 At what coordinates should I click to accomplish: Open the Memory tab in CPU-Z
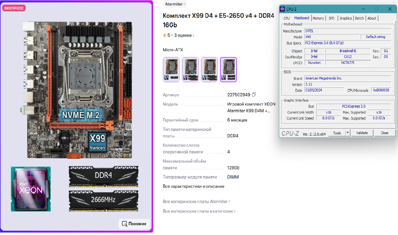pyautogui.click(x=318, y=18)
